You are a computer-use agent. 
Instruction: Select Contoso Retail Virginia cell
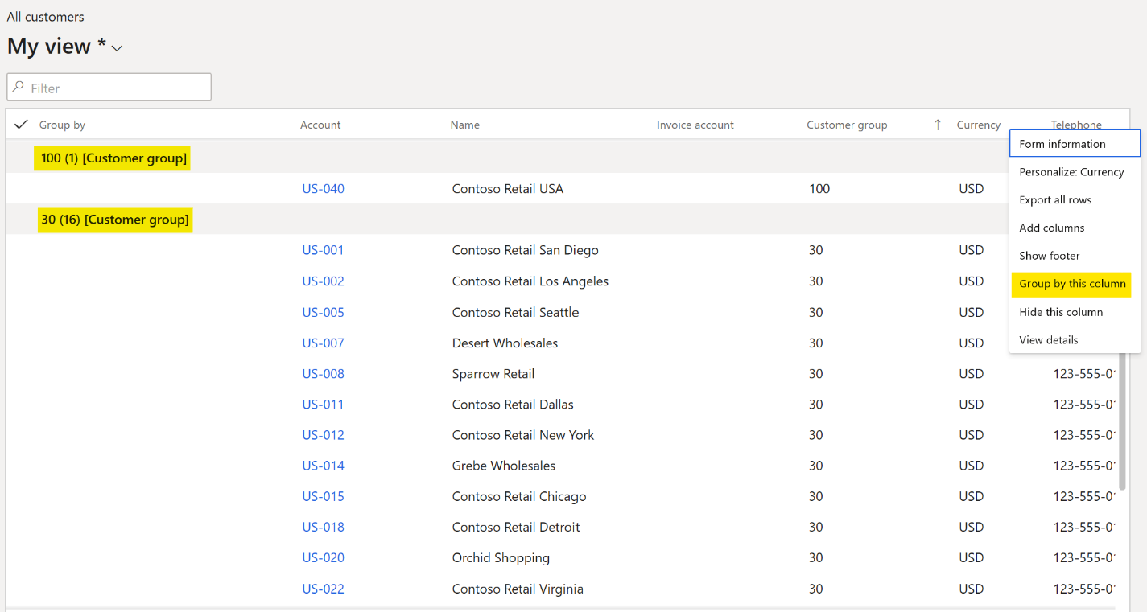click(518, 589)
